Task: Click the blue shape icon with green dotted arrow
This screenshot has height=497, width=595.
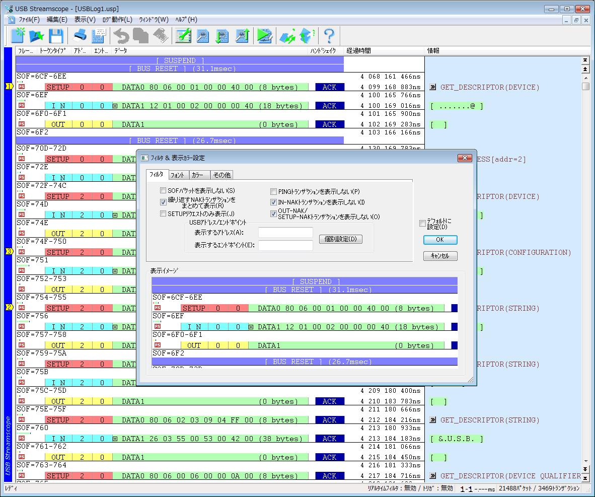Action: 307,36
